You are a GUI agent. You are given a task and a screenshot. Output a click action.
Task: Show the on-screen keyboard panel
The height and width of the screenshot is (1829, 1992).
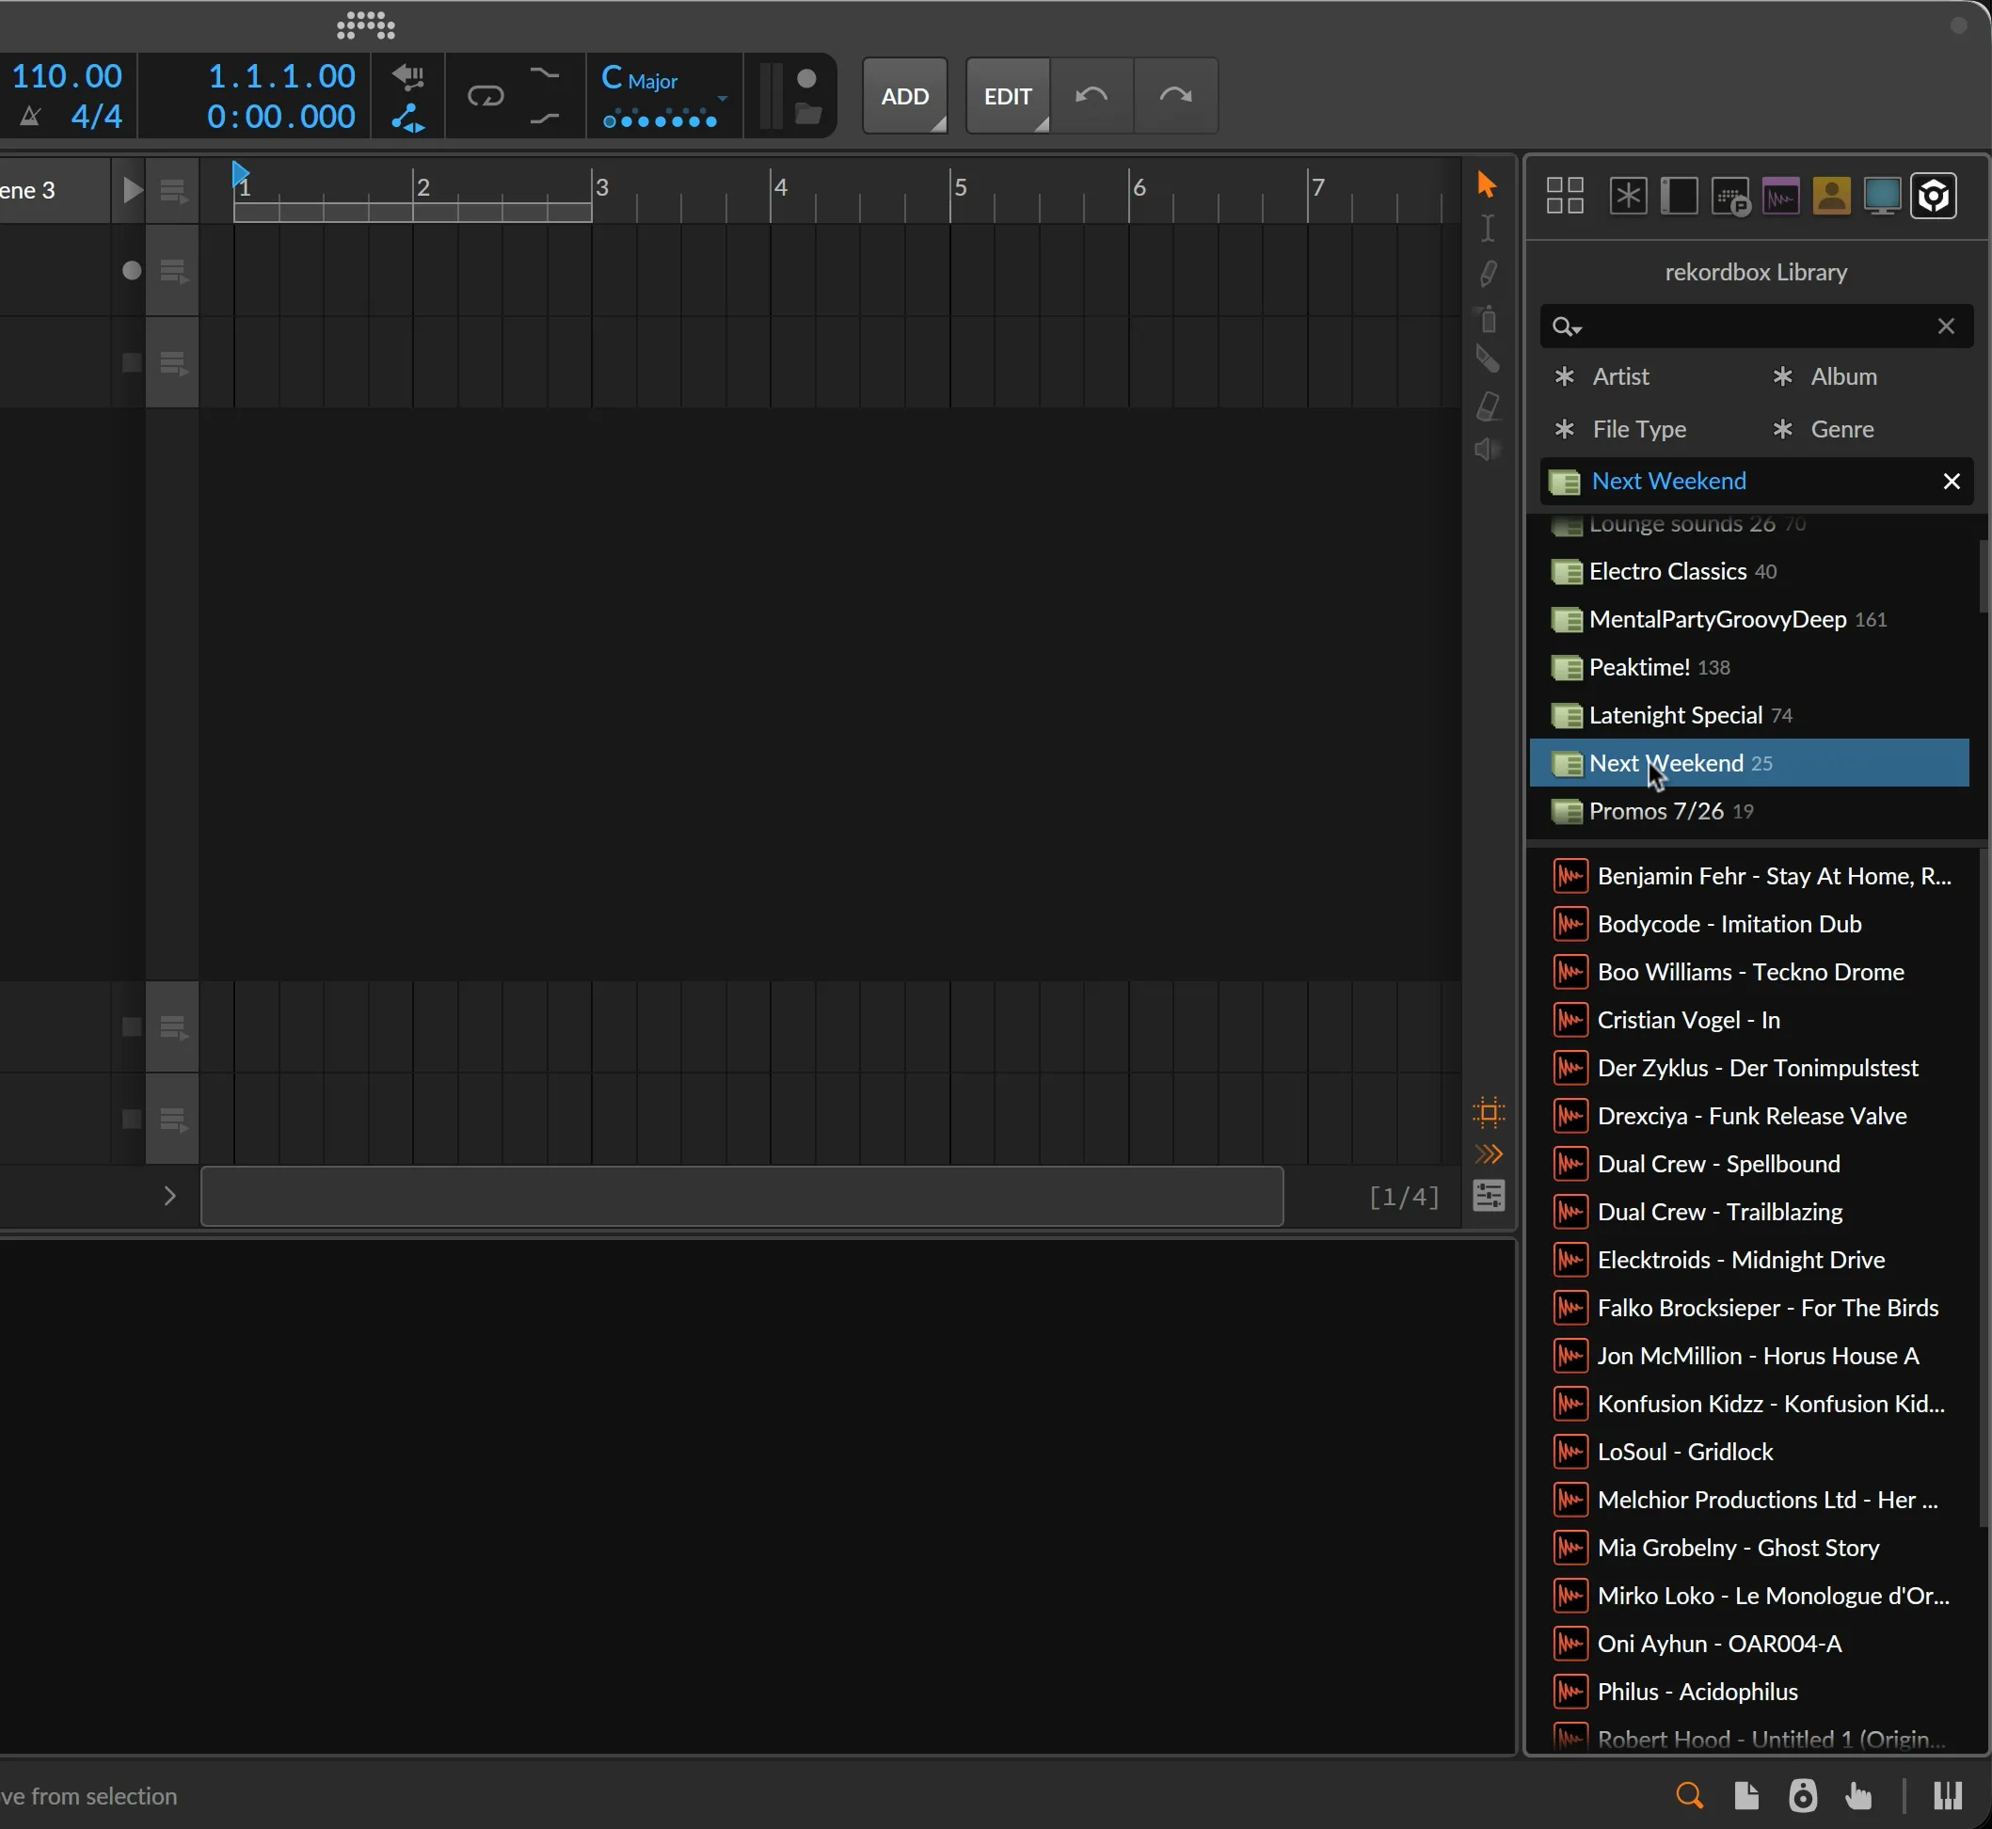coord(1948,1794)
